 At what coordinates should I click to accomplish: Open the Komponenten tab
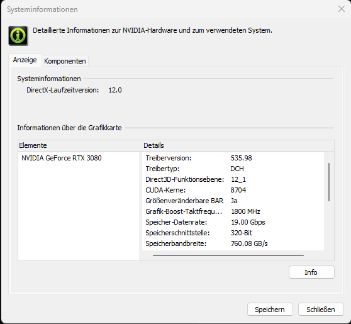pyautogui.click(x=65, y=61)
